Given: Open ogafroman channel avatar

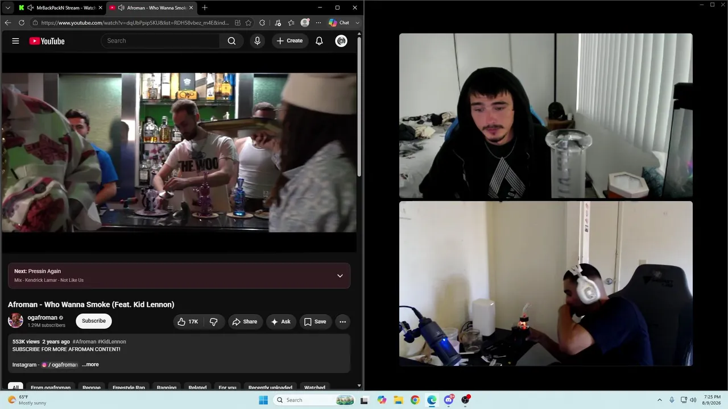Looking at the screenshot, I should click(x=15, y=321).
